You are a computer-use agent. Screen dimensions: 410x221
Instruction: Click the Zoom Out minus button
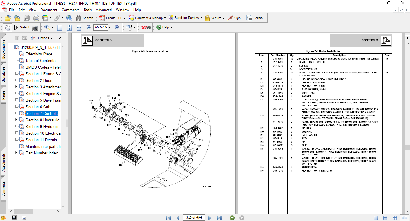pos(89,27)
